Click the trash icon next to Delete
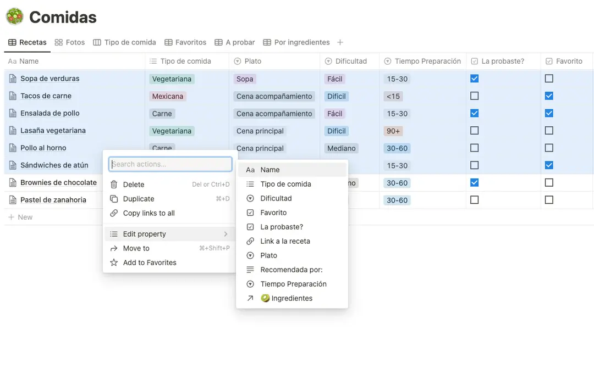 (114, 185)
